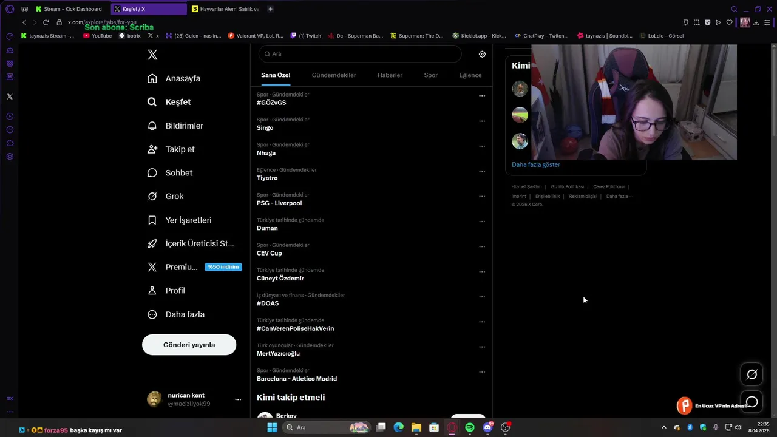Open #GÖZvGS trend
This screenshot has width=777, height=437.
271,103
